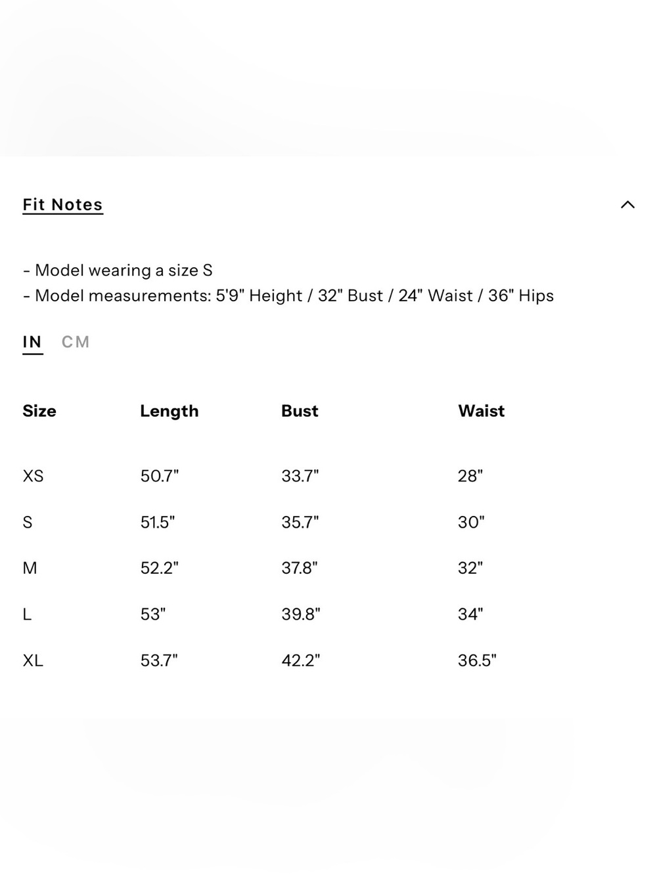Click the 32" waist value for M
Viewport: 657px width, 875px height.
coord(470,568)
